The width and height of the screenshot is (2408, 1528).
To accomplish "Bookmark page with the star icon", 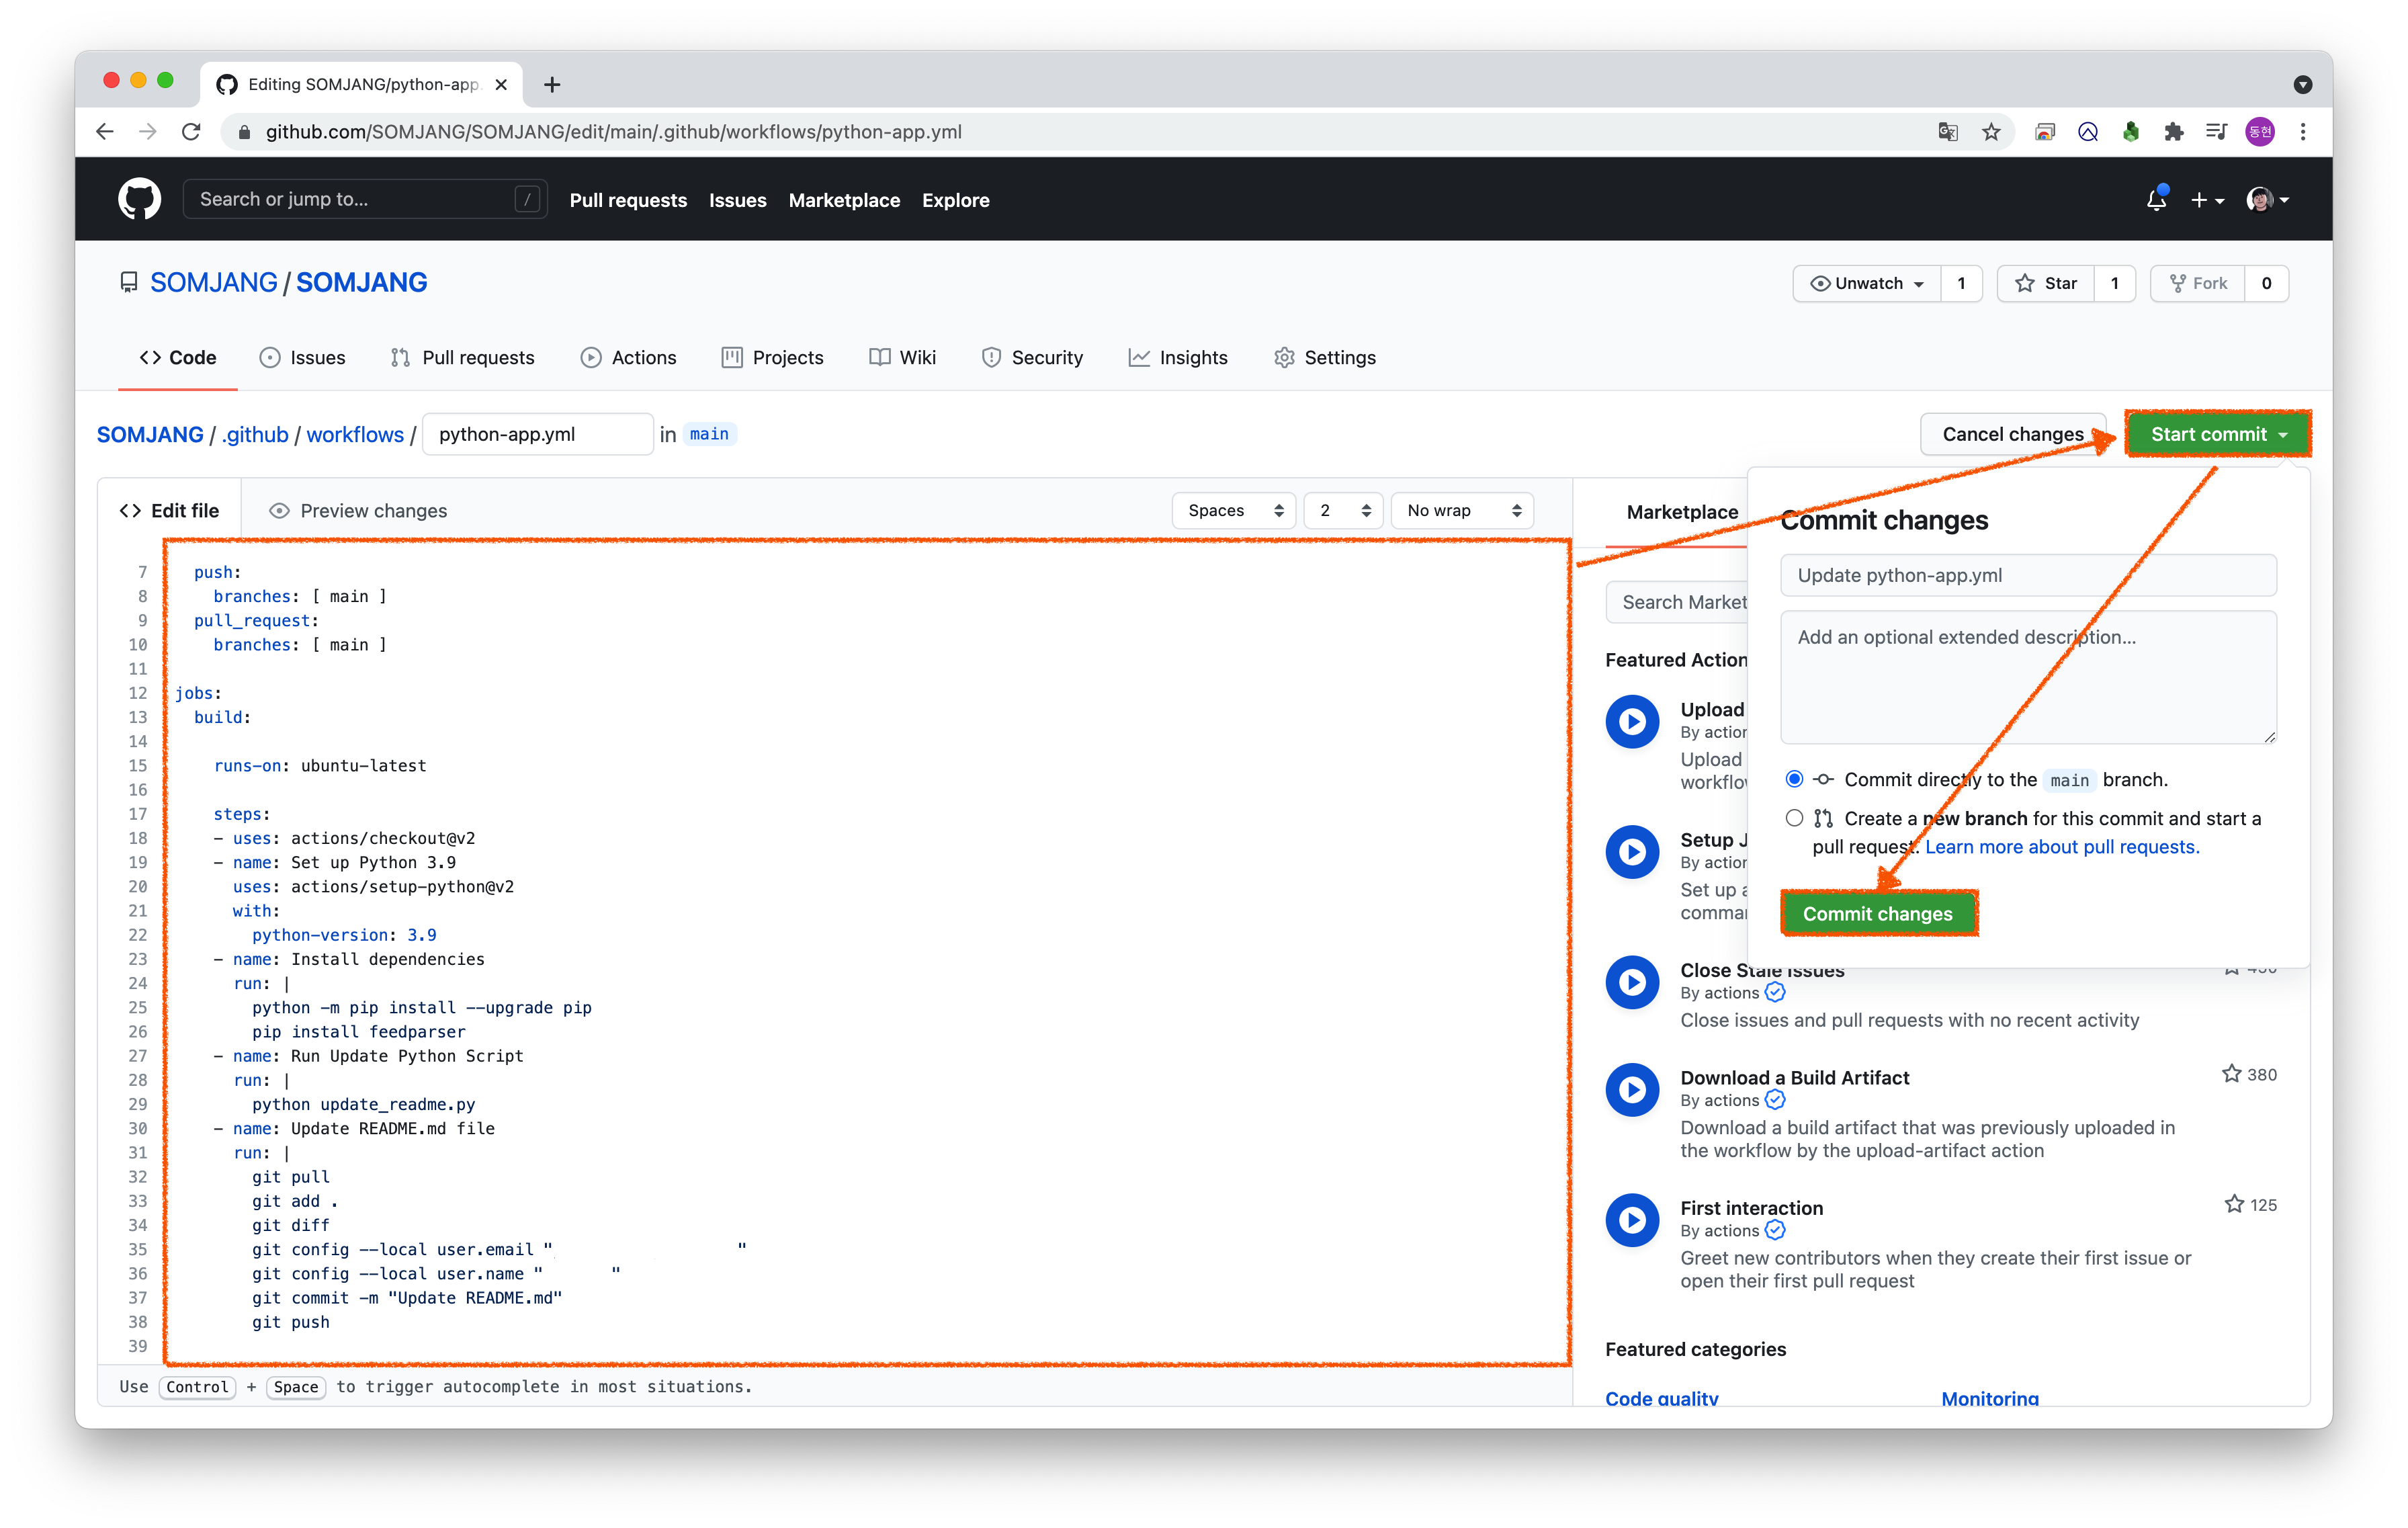I will 1991,132.
